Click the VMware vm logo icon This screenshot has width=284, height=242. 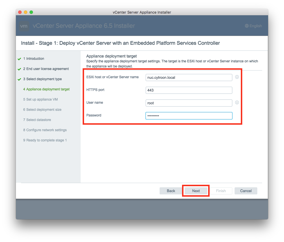(x=24, y=26)
